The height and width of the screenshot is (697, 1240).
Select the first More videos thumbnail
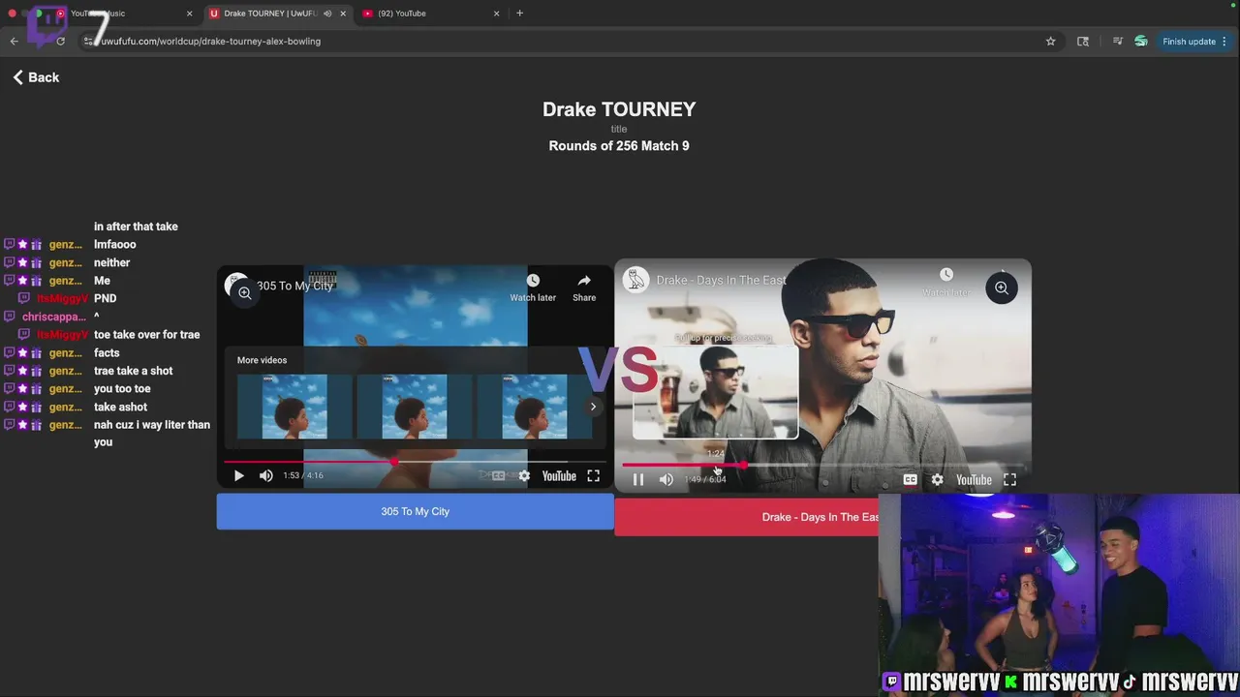pos(294,407)
